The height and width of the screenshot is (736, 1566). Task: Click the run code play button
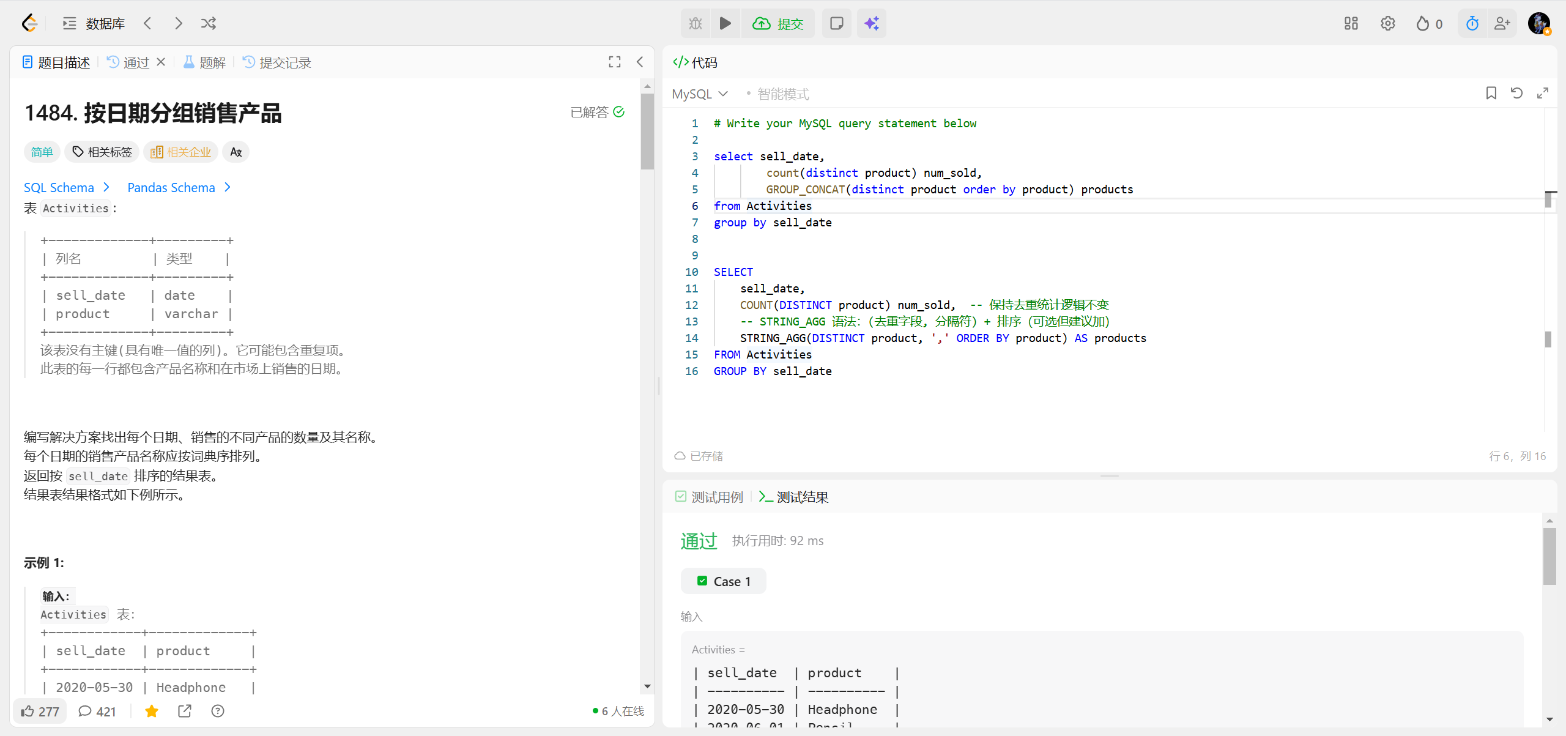click(725, 23)
